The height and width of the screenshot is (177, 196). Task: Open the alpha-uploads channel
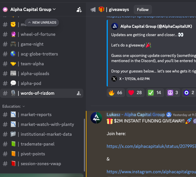coord(42,74)
